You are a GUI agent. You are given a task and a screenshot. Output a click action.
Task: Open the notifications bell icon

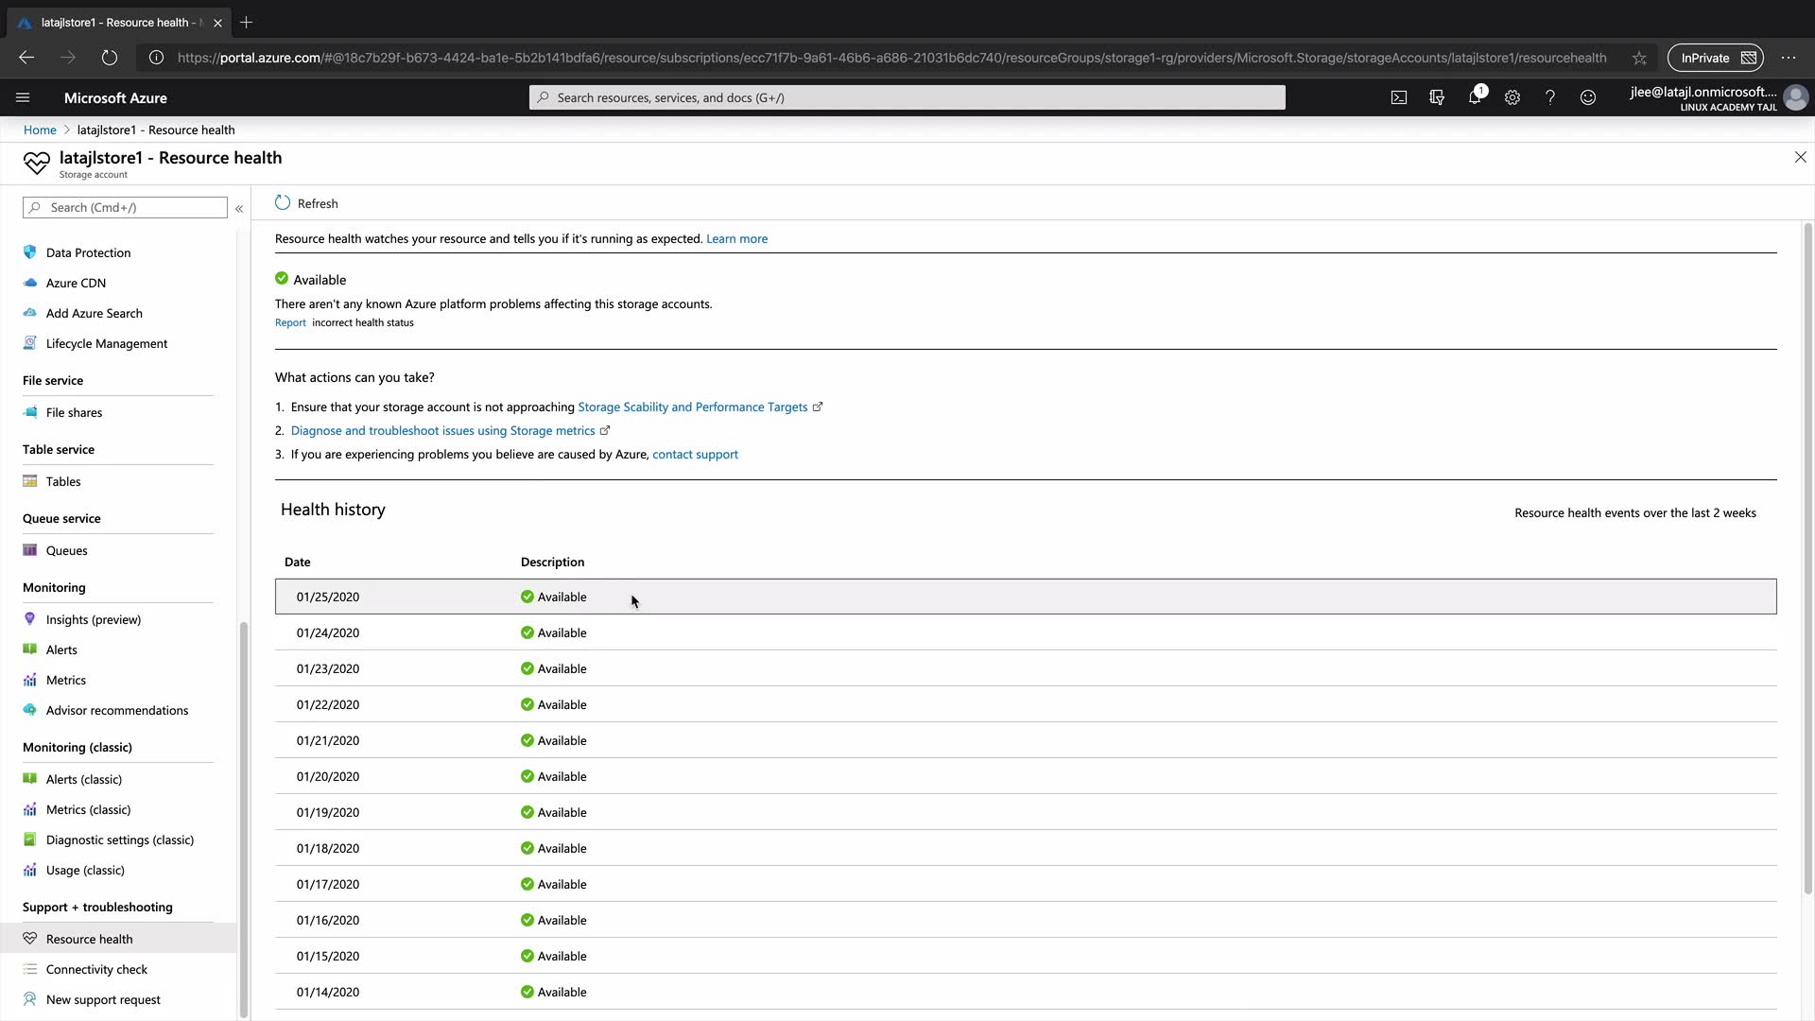pyautogui.click(x=1475, y=97)
